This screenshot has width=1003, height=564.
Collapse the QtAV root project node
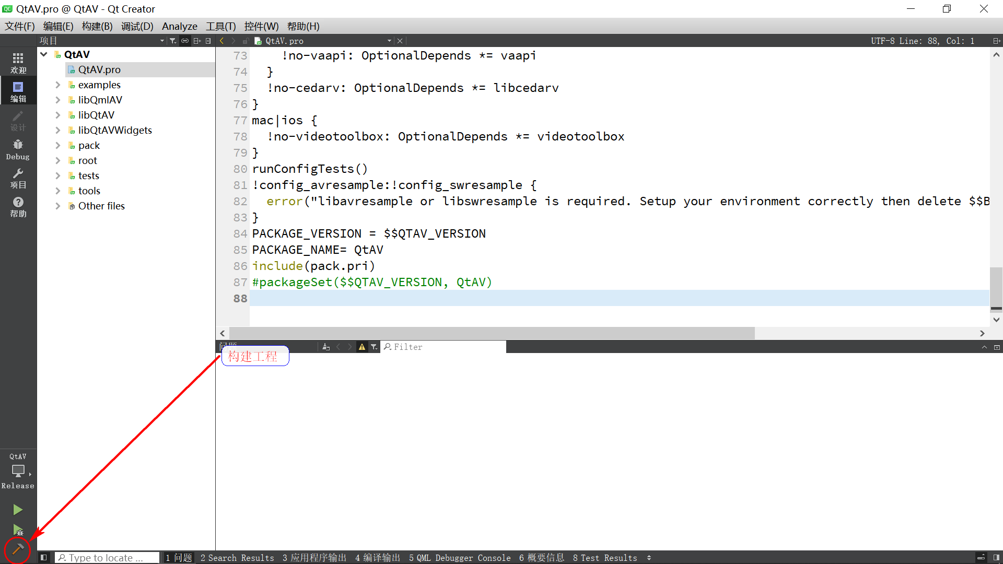point(44,54)
